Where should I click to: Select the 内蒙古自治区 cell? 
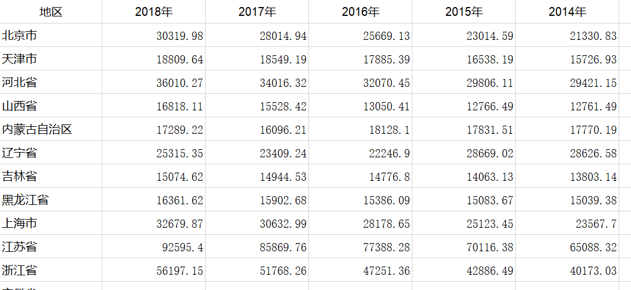(38, 130)
